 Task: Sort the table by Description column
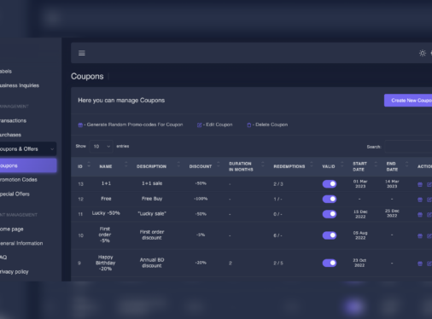coord(178,165)
